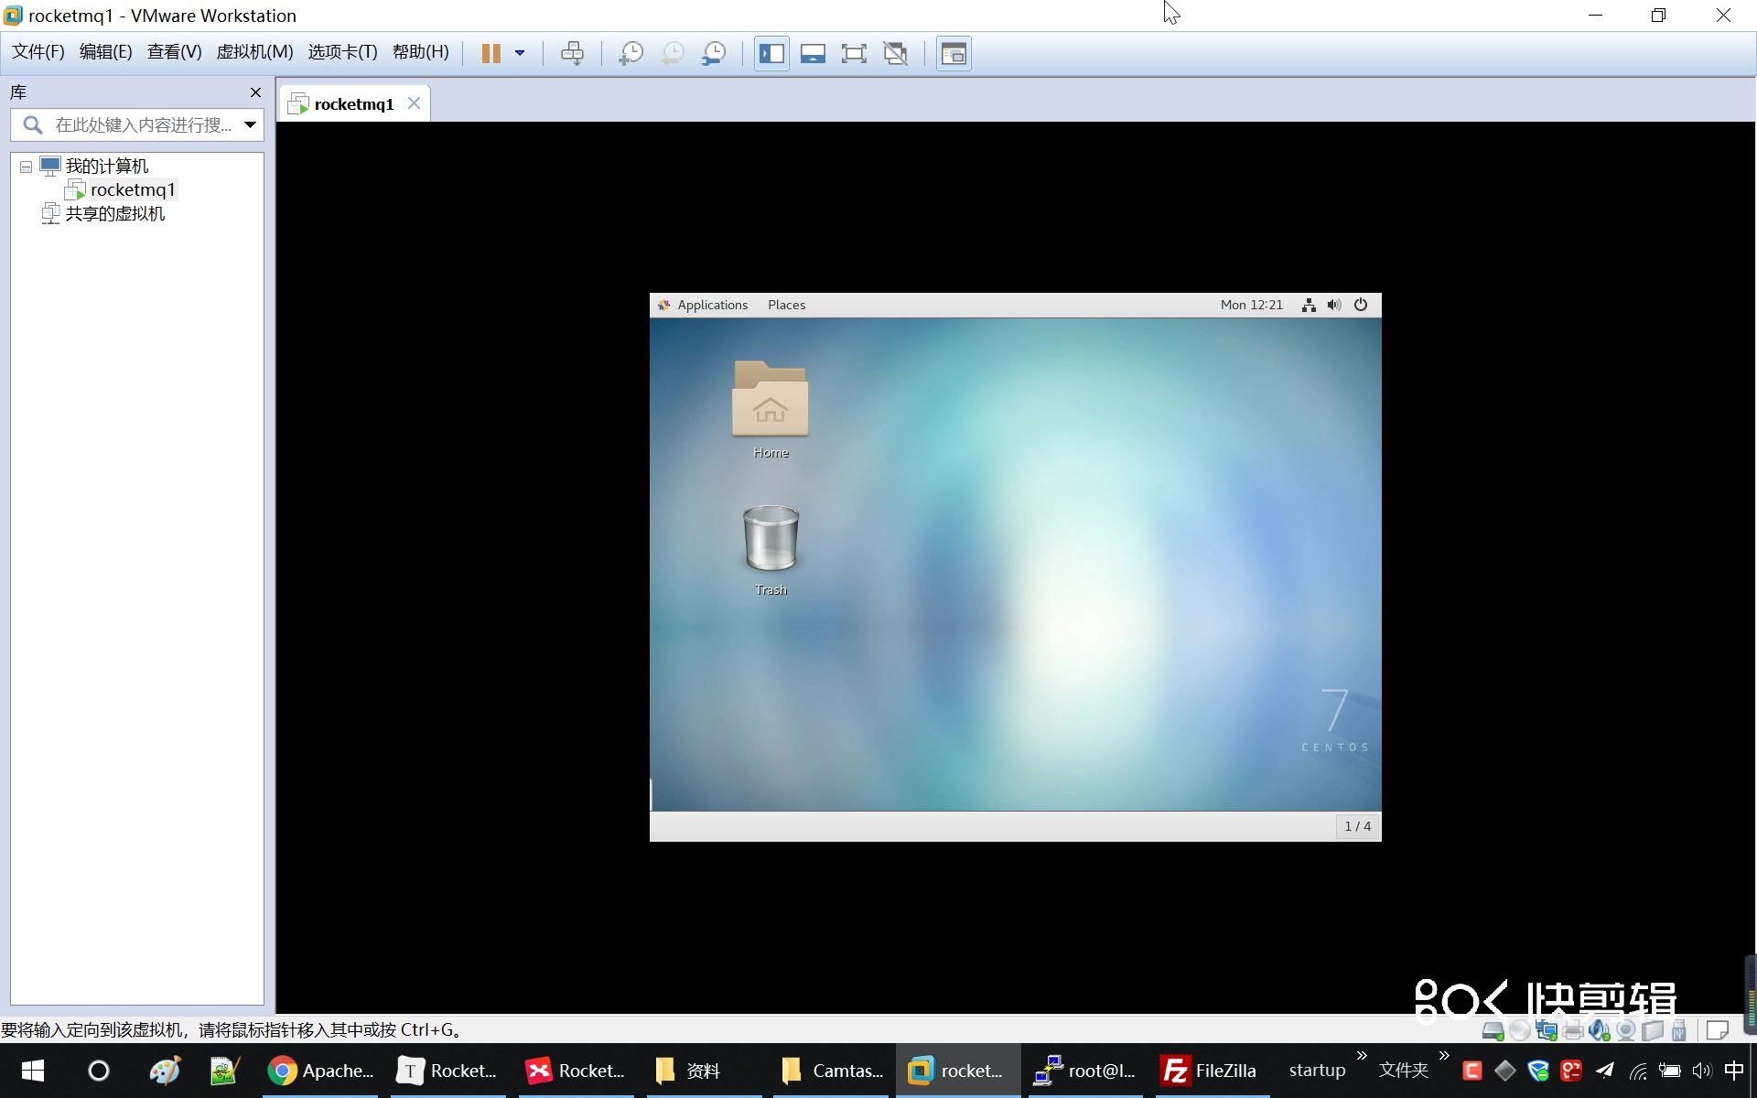Open the power options dropdown arrow
The image size is (1757, 1098).
[x=520, y=53]
